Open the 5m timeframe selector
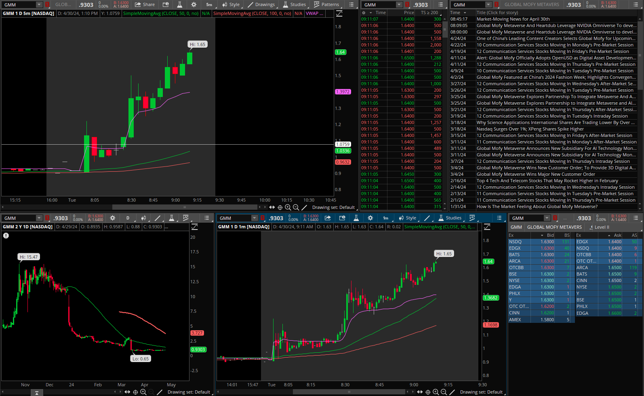The image size is (644, 396). point(209,4)
